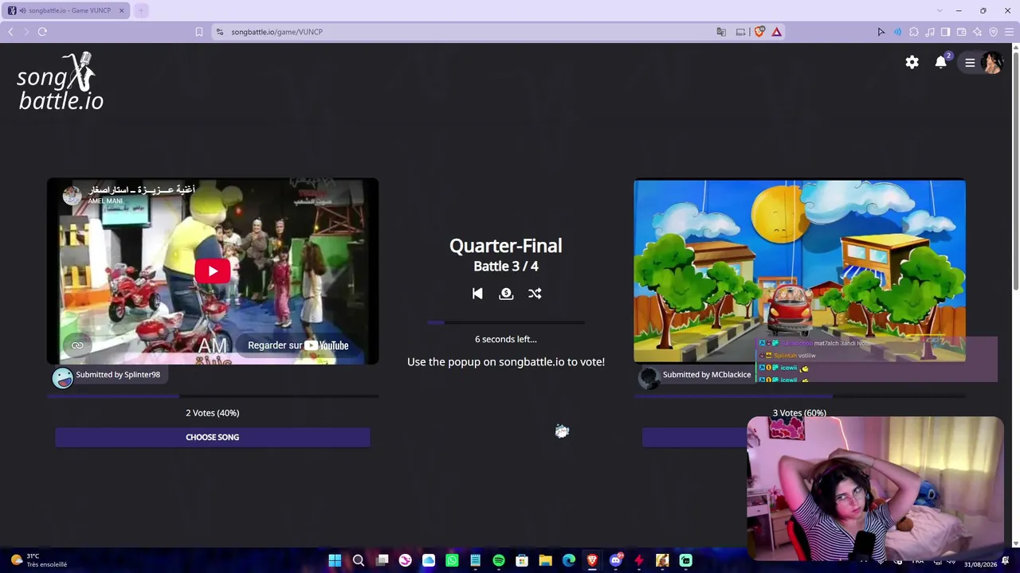
Task: Open Brave VPN shield icon
Action: pos(993,32)
